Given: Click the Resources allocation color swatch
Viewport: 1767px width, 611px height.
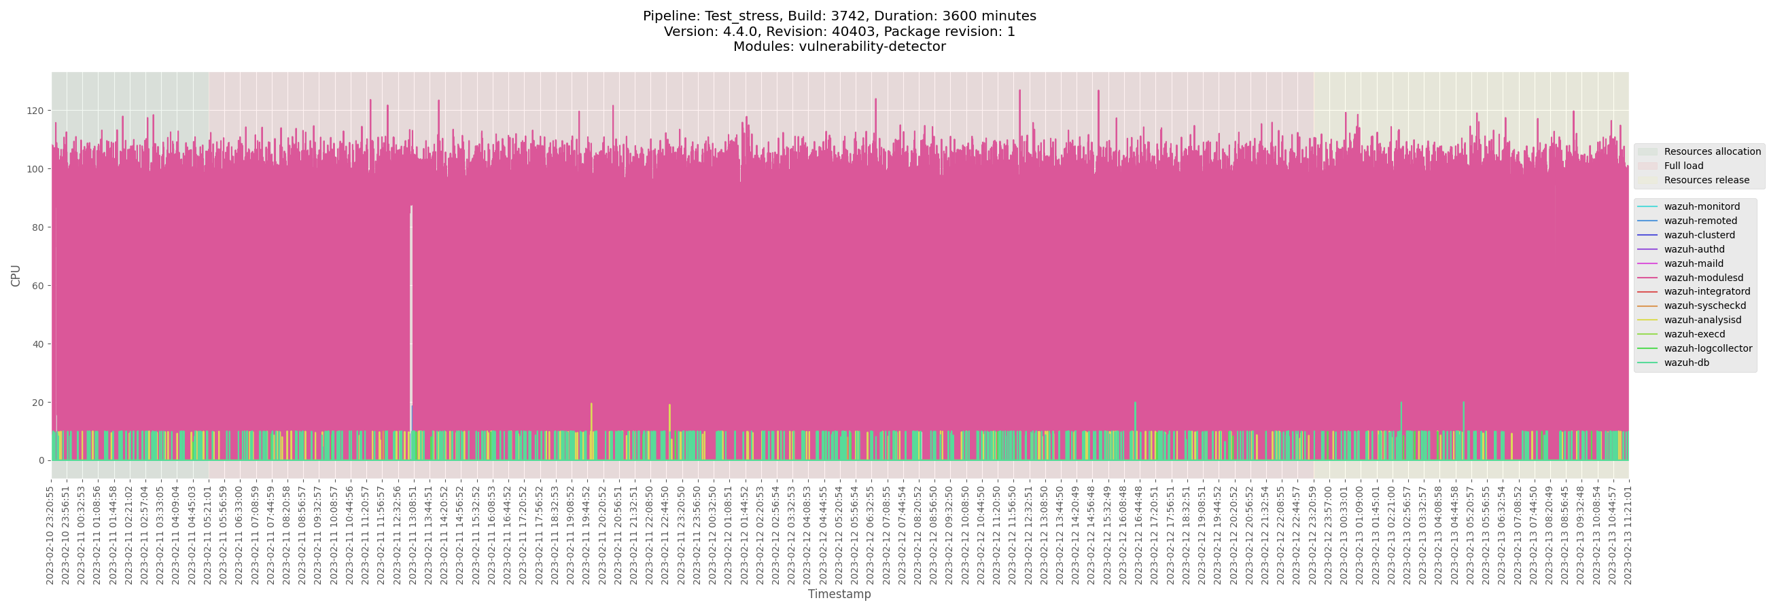Looking at the screenshot, I should tap(1647, 151).
